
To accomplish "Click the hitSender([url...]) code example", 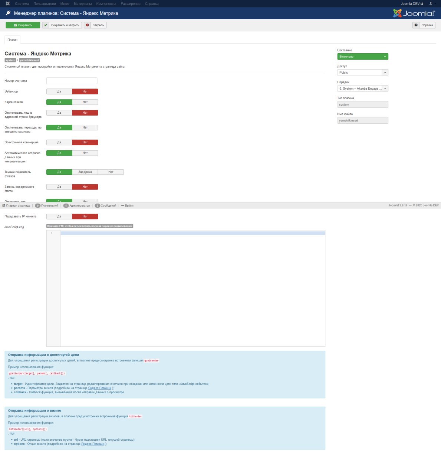I will point(28,429).
